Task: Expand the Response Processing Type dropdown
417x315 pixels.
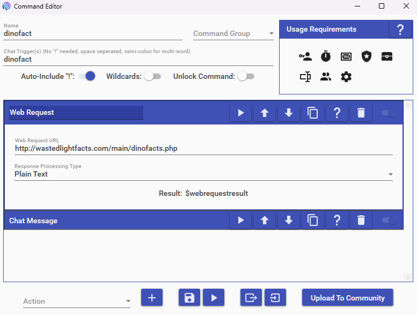Action: point(203,174)
